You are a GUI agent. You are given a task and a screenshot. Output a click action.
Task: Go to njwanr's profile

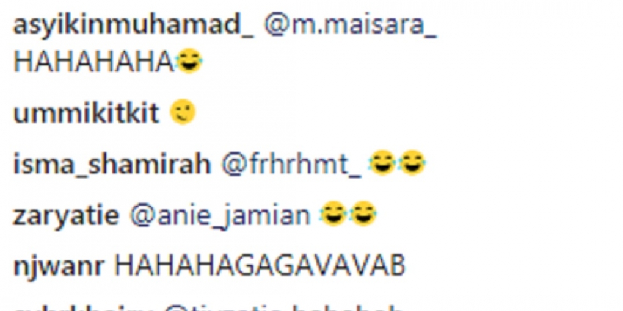pos(59,266)
